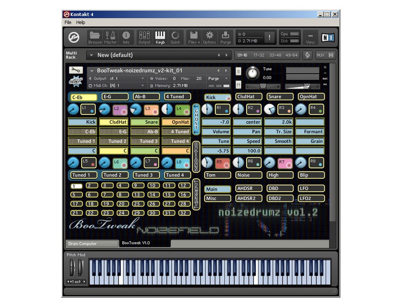Toggle the Keyb keyboard view

click(x=160, y=38)
